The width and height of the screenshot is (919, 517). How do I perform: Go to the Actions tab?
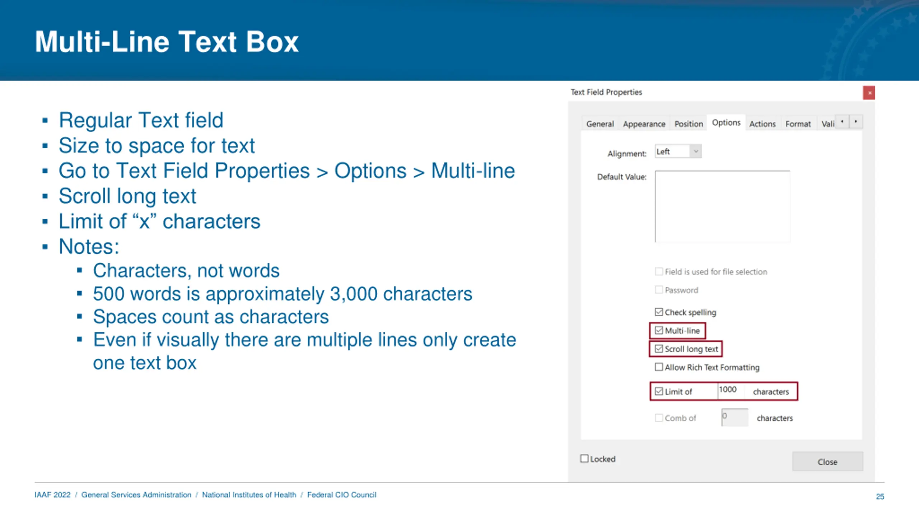click(x=762, y=124)
